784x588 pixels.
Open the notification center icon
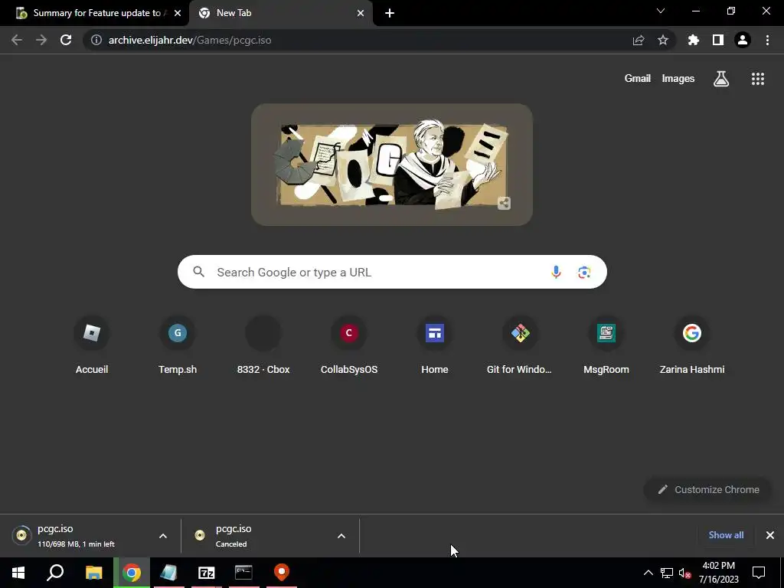point(759,573)
